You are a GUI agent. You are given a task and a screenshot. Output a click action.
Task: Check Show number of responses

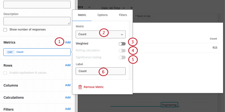(5, 30)
